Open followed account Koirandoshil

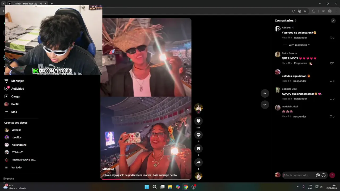pos(15,145)
